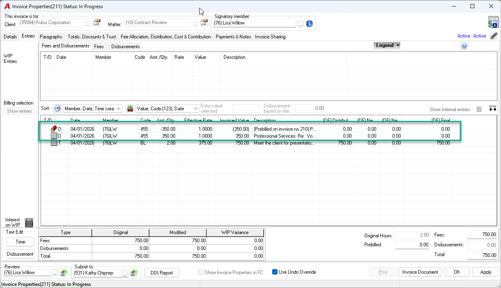Toggle the Use Undo Override checkbox
Image resolution: width=501 pixels, height=288 pixels.
click(275, 272)
